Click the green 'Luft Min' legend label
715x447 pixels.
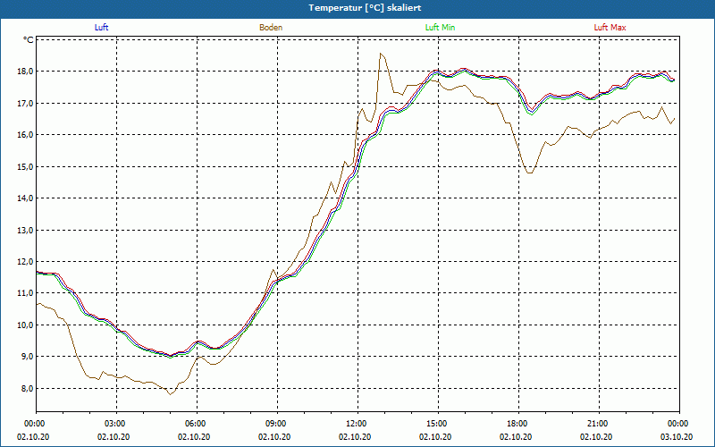click(440, 28)
